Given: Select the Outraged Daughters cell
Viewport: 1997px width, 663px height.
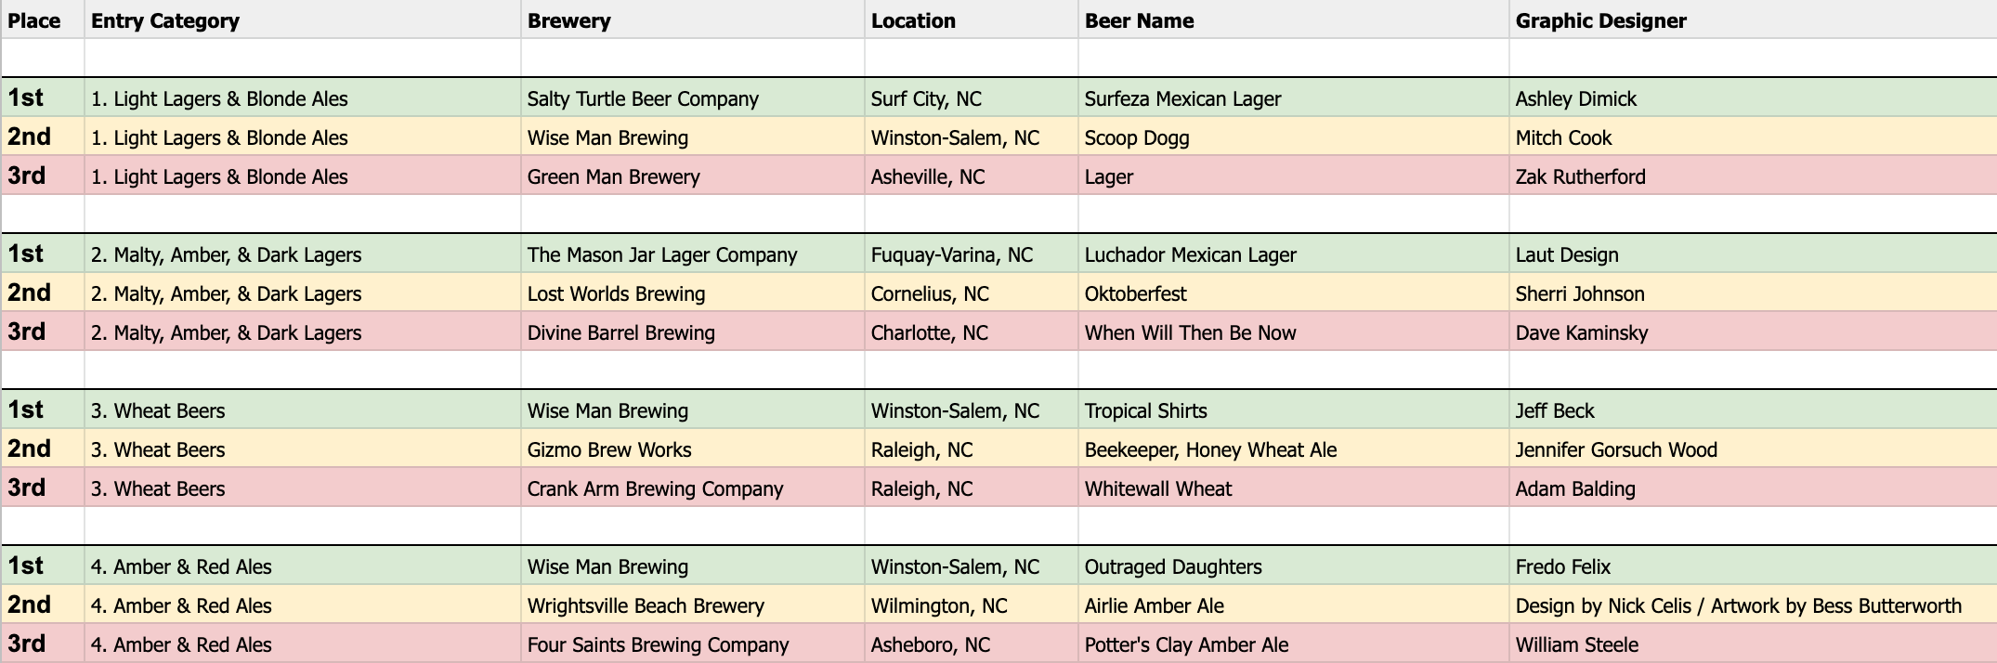Looking at the screenshot, I should click(1294, 565).
